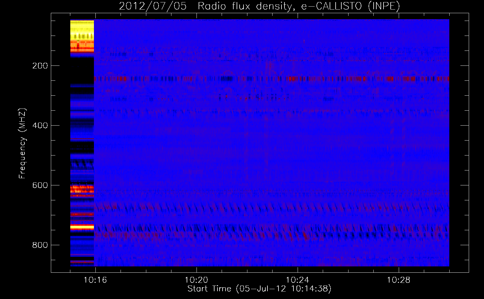Click the 10:20 time tick label
The image size is (484, 299).
(x=197, y=280)
